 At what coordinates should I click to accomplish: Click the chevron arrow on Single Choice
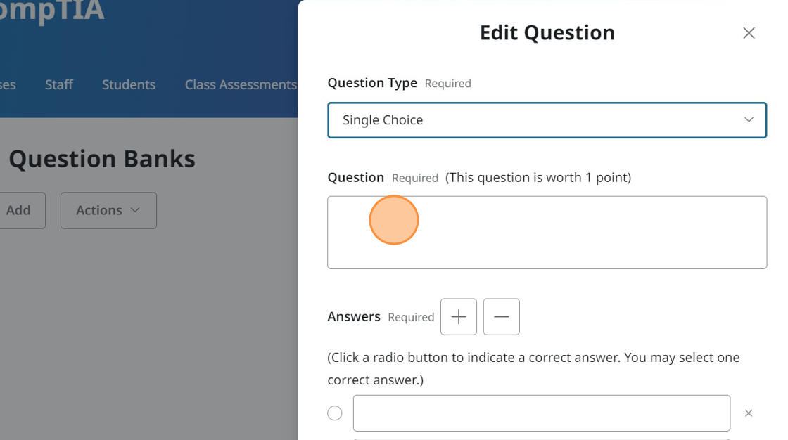pos(749,119)
